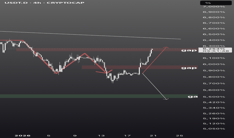Click the USDT.D symbol name in title
Image resolution: width=234 pixels, height=138 pixels.
pyautogui.click(x=9, y=3)
